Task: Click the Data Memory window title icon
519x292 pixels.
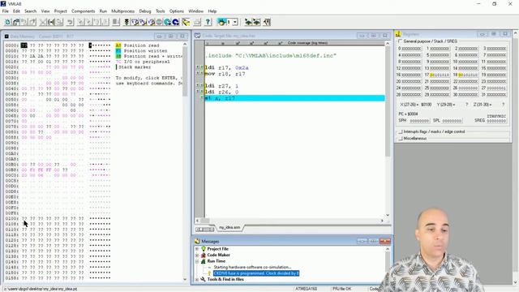Action: point(6,36)
